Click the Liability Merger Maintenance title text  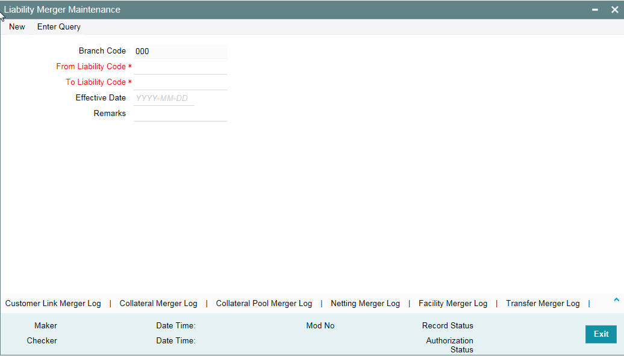[x=62, y=10]
